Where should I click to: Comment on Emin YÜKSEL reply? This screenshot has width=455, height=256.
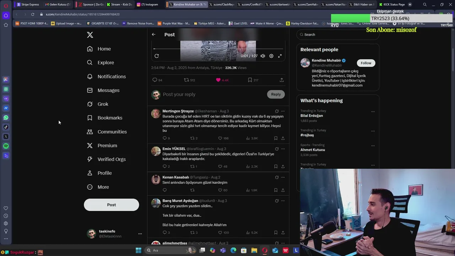pyautogui.click(x=166, y=166)
